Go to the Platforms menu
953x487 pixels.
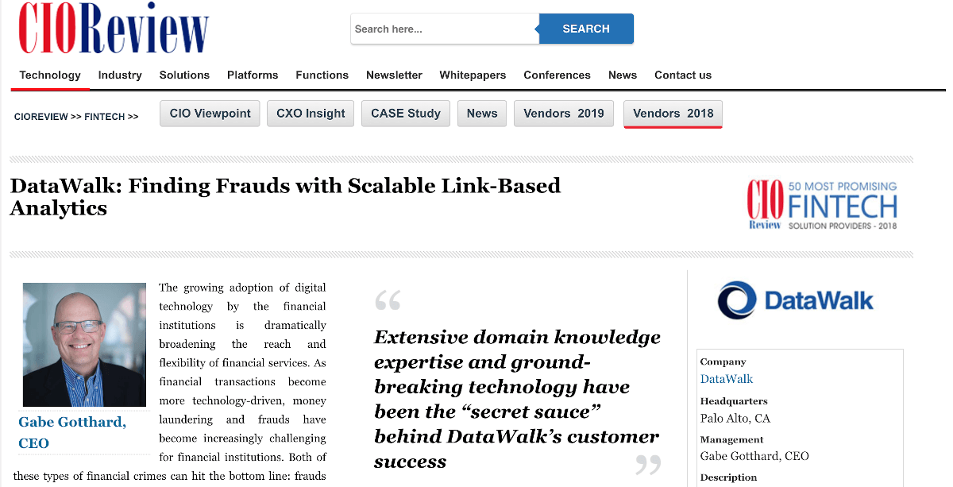253,75
